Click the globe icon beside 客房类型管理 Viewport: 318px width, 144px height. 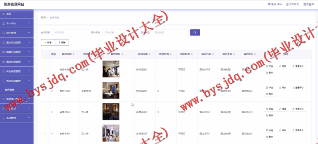4,71
